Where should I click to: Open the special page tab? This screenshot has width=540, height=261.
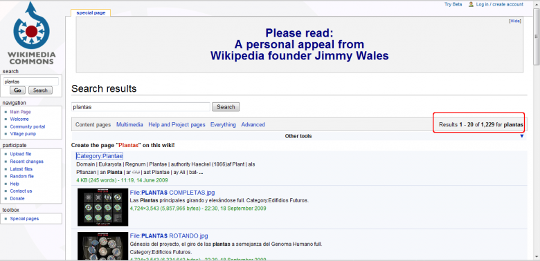[x=91, y=12]
